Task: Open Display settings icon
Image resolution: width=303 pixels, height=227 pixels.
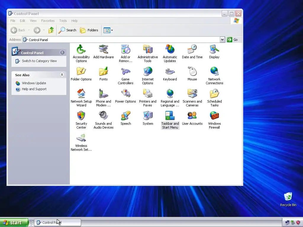Action: 214,51
